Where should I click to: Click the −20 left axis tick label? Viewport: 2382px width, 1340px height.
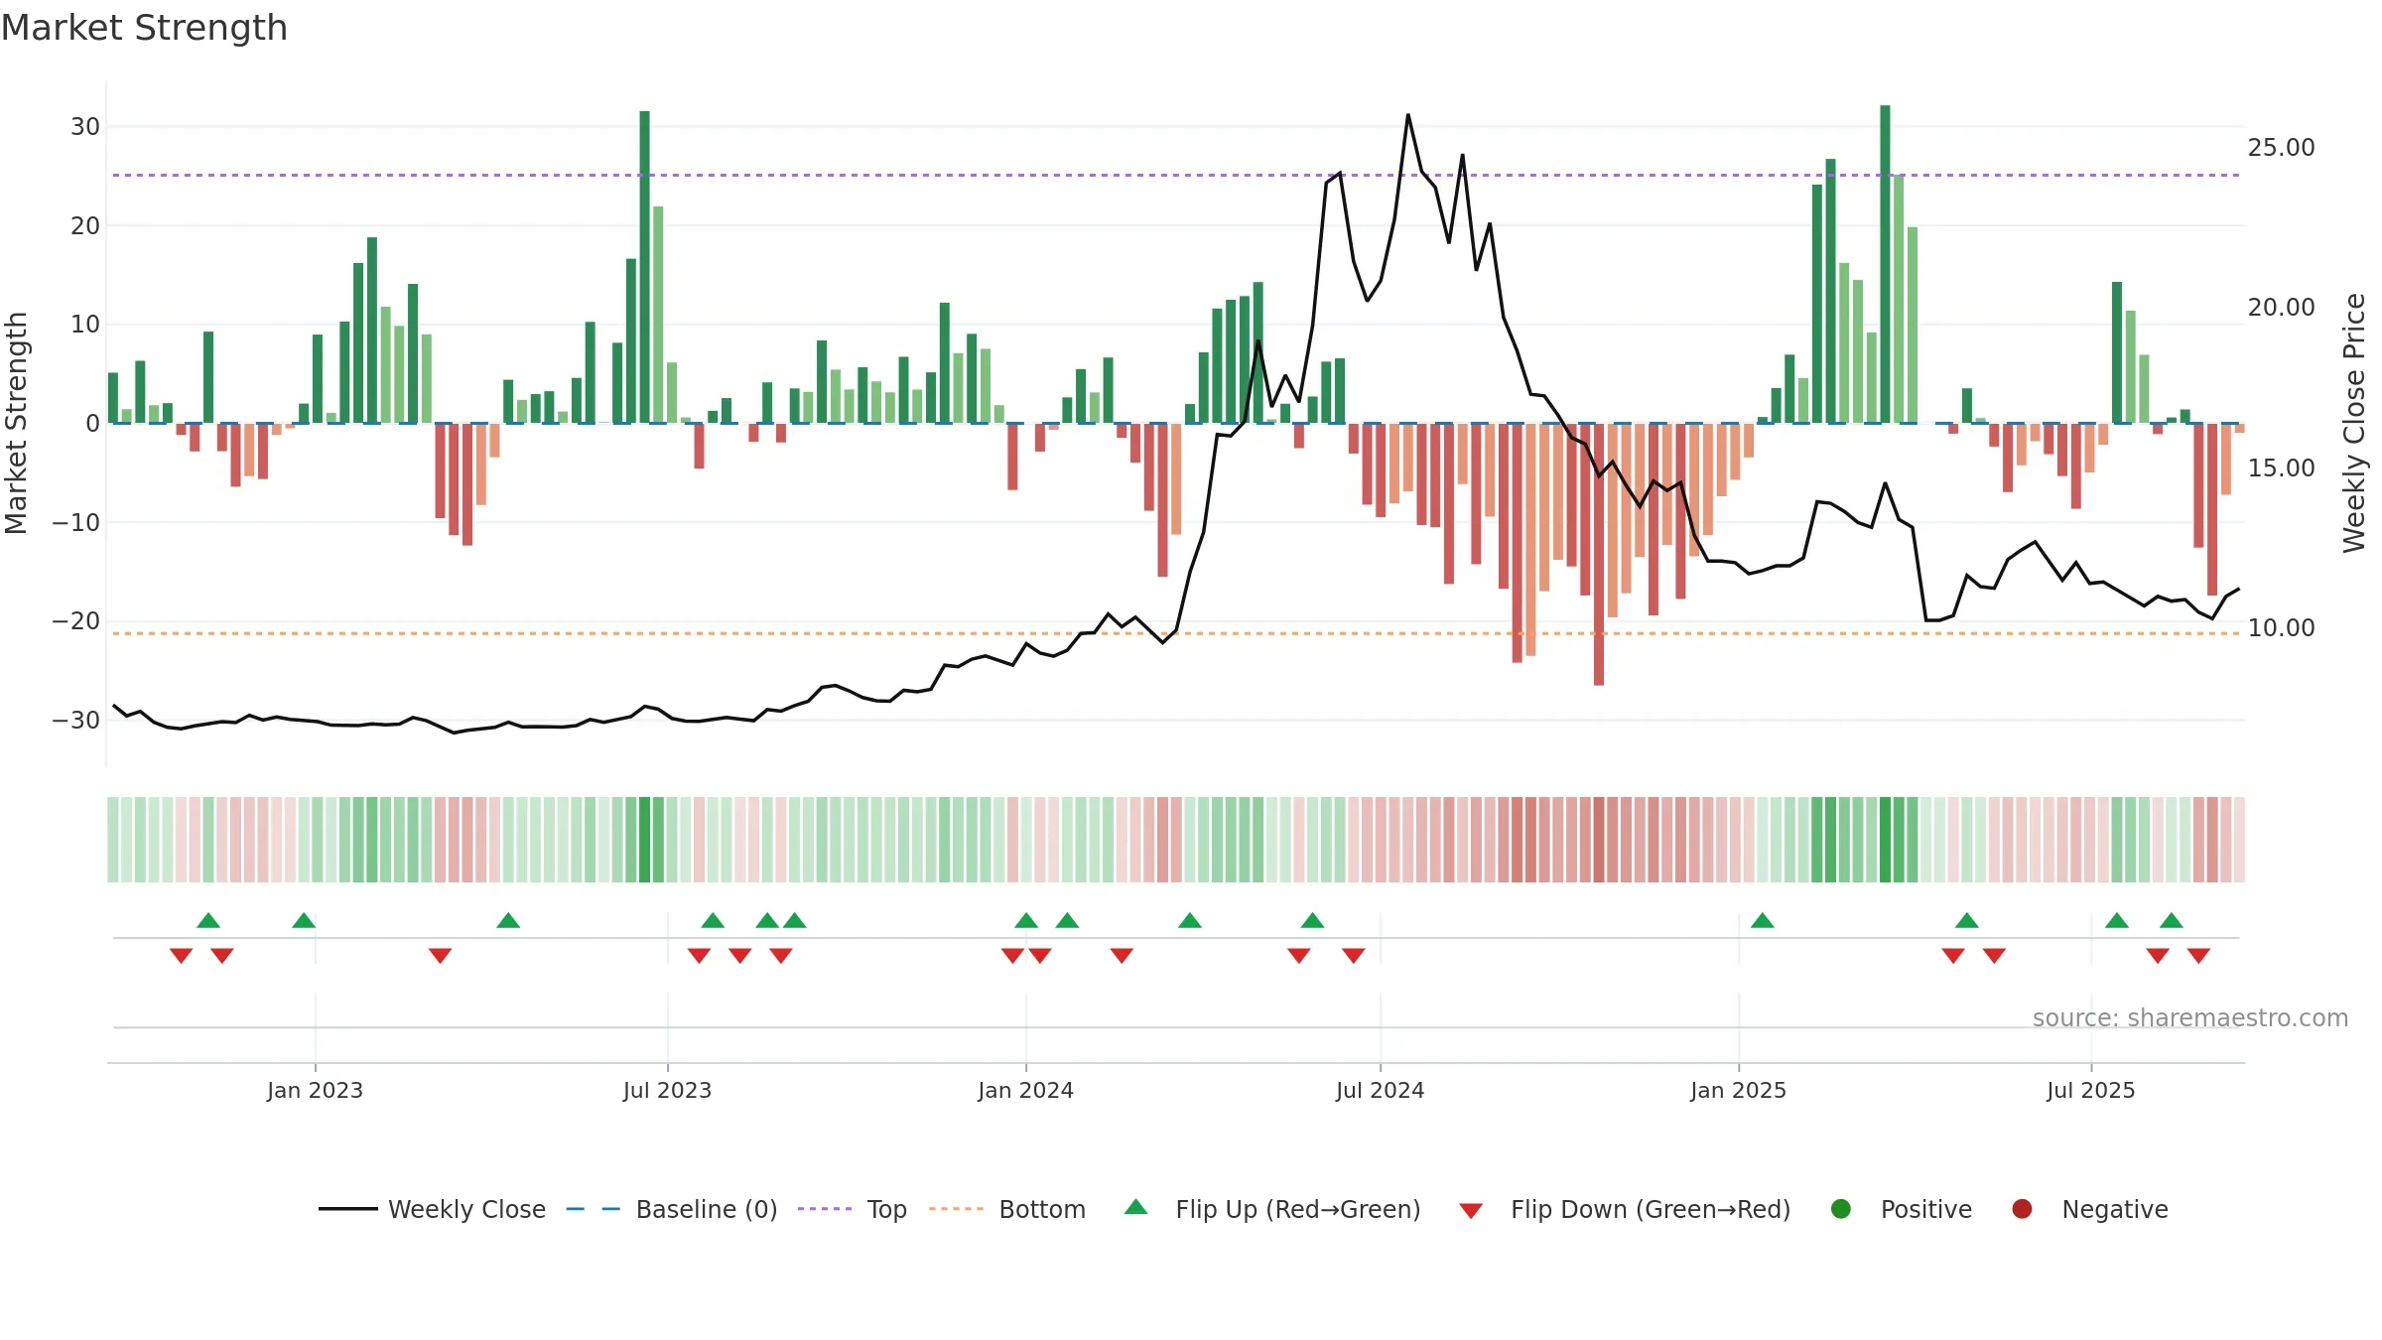pos(75,620)
